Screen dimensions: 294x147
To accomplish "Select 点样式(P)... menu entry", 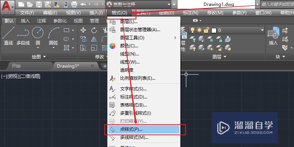I will pyautogui.click(x=144, y=130).
